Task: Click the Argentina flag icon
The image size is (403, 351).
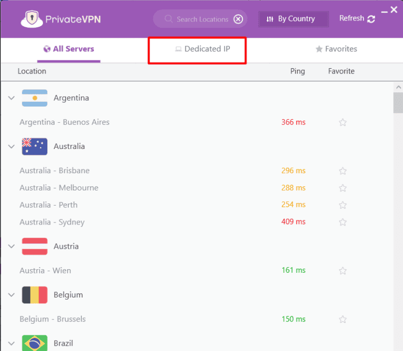Action: [35, 98]
